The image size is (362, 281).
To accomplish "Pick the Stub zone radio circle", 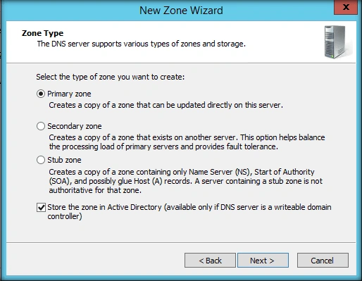I will point(41,160).
